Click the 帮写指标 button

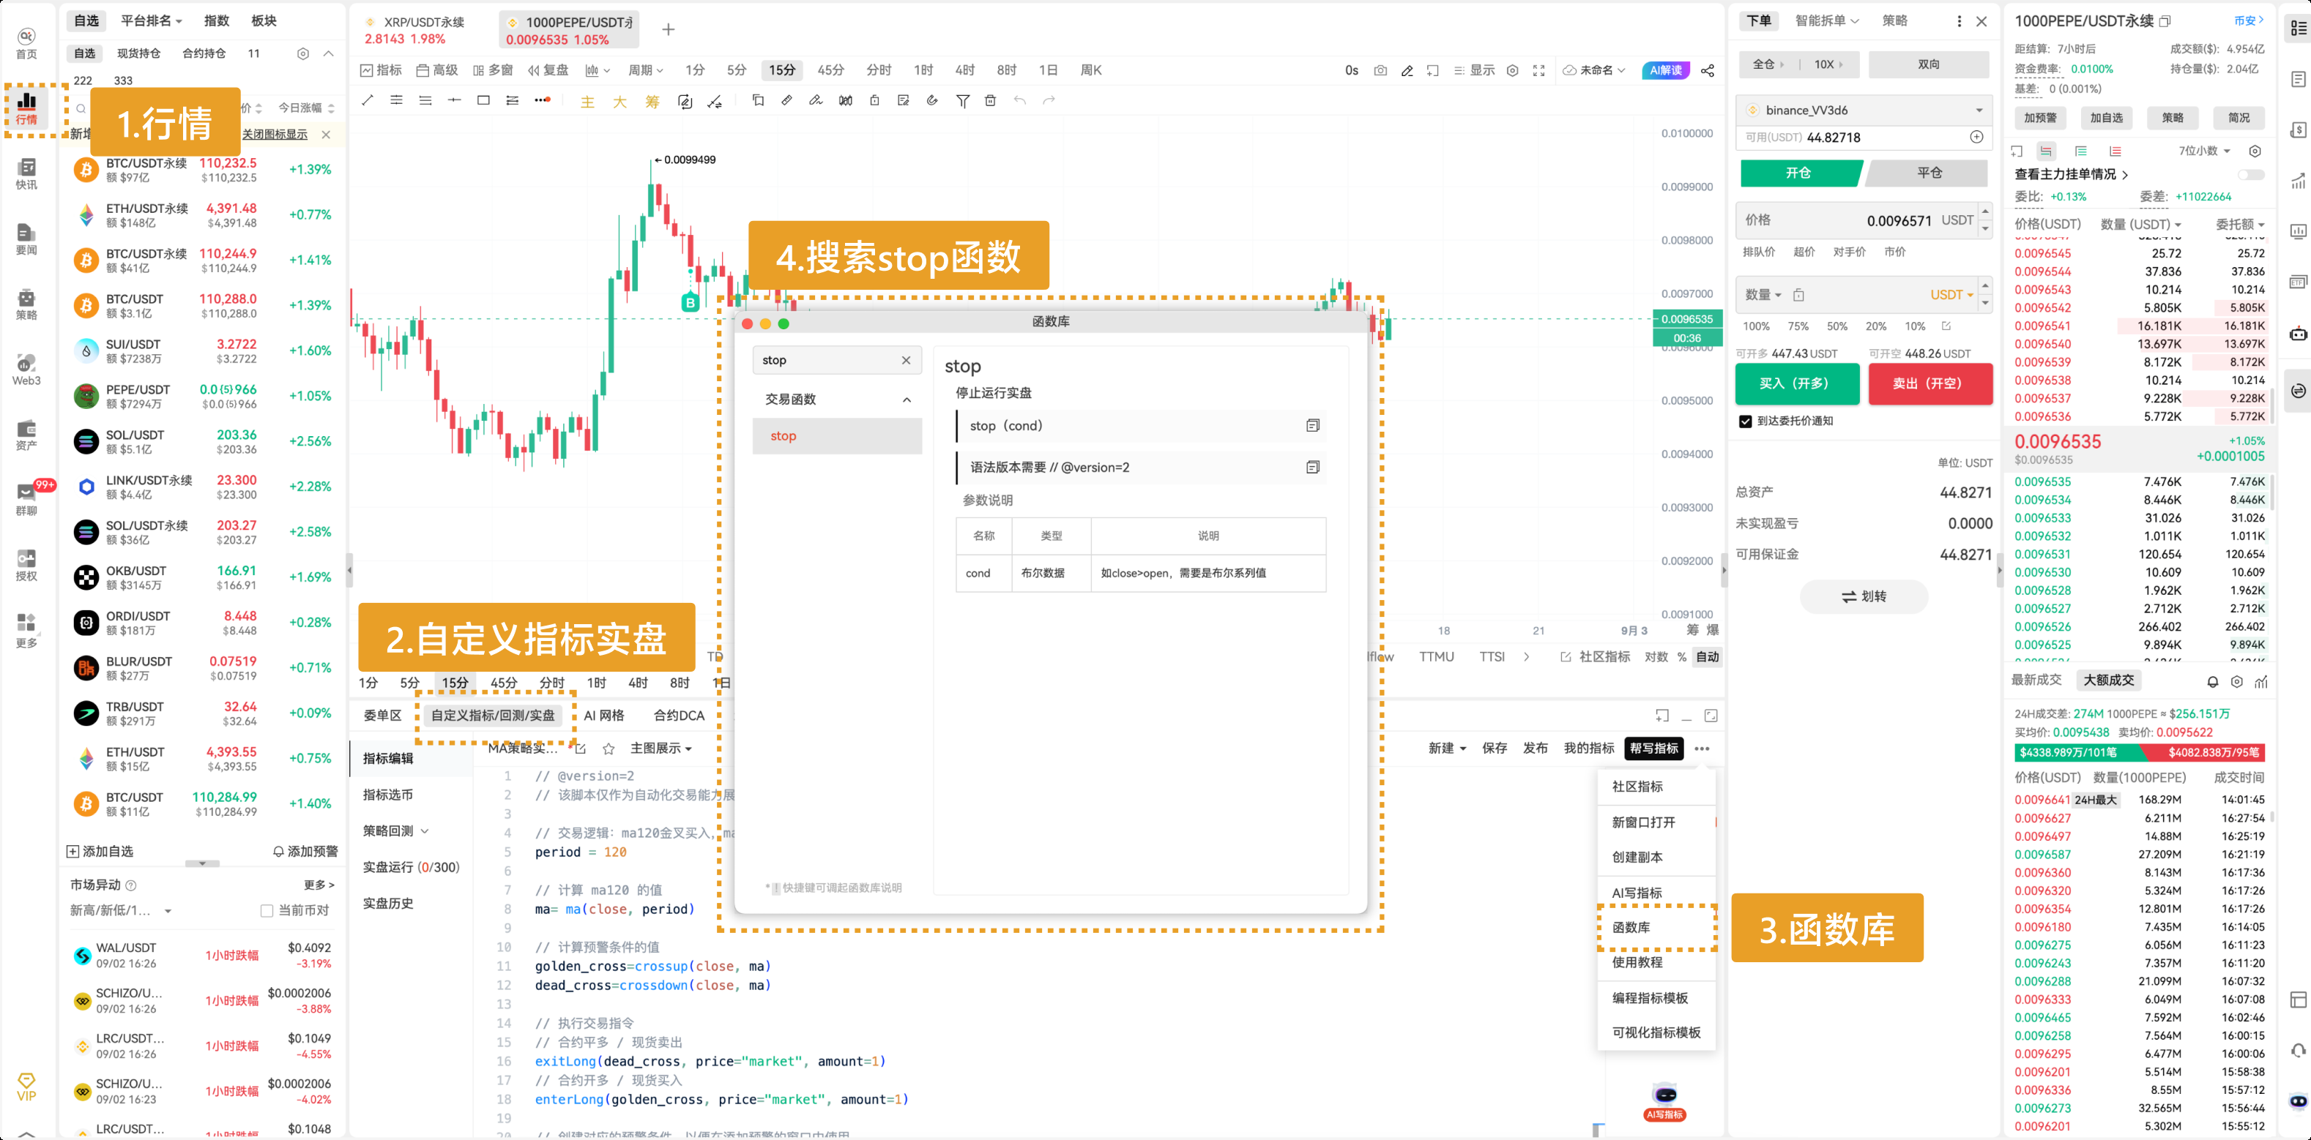click(1653, 749)
